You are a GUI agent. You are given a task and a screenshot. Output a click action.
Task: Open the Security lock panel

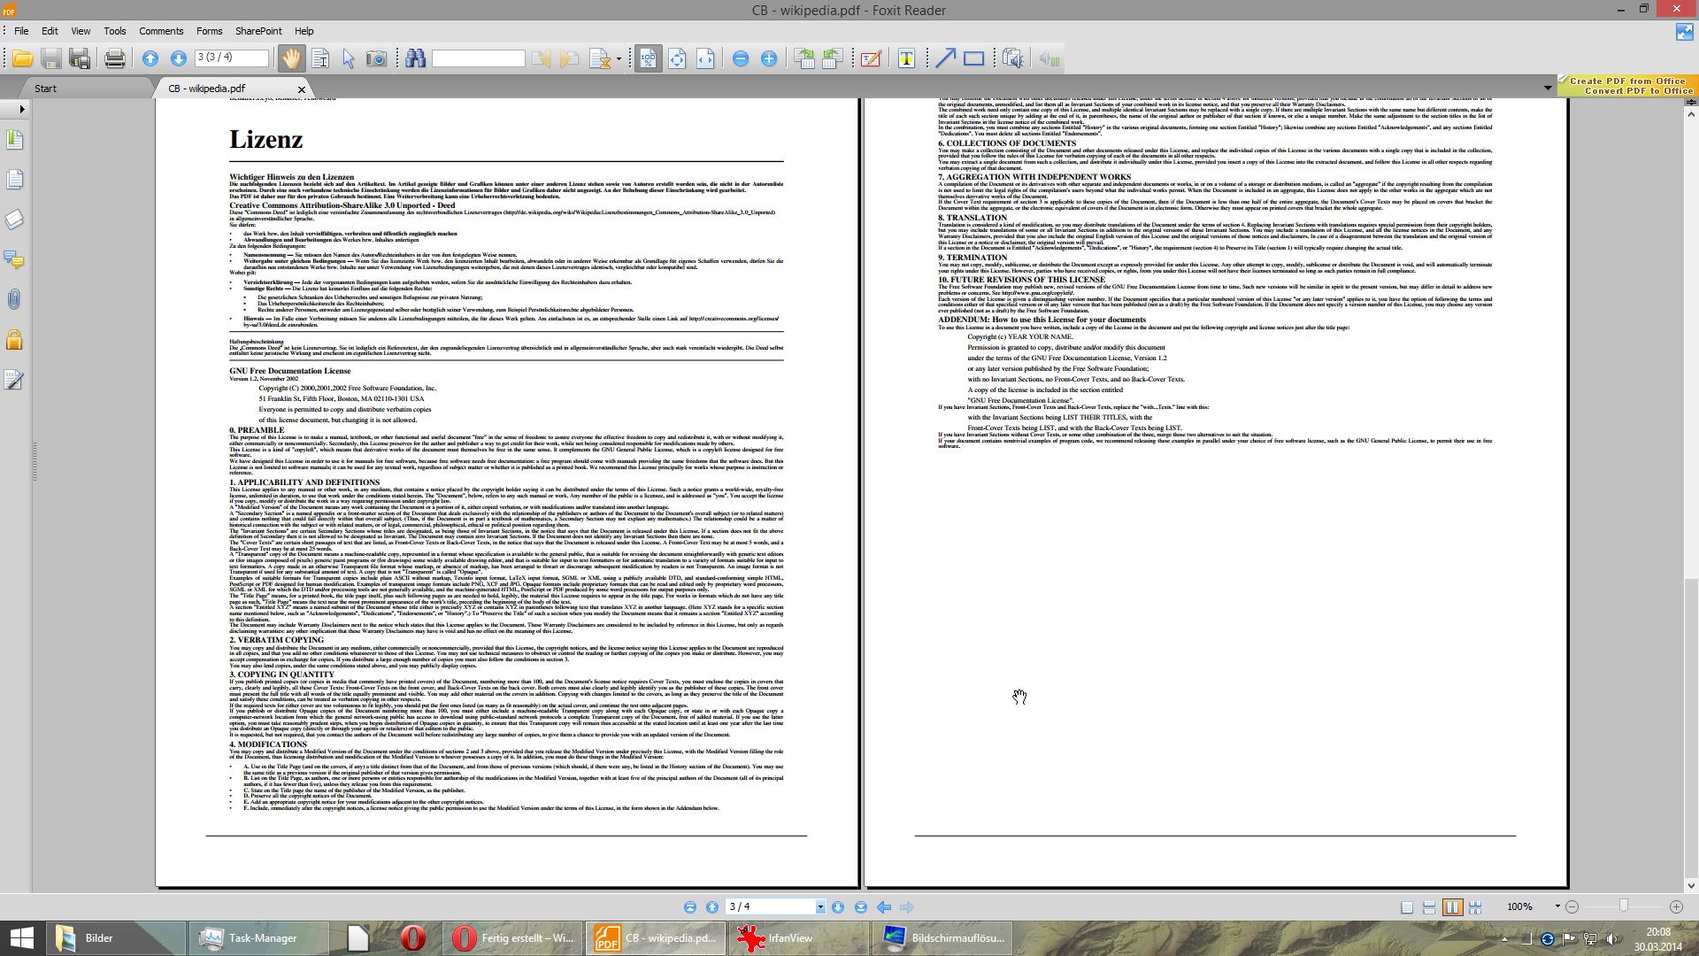pyautogui.click(x=14, y=340)
